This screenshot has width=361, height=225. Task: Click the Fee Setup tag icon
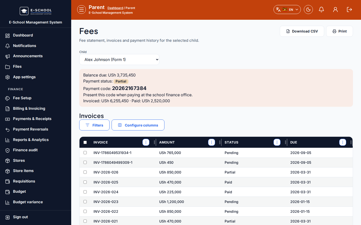8,98
